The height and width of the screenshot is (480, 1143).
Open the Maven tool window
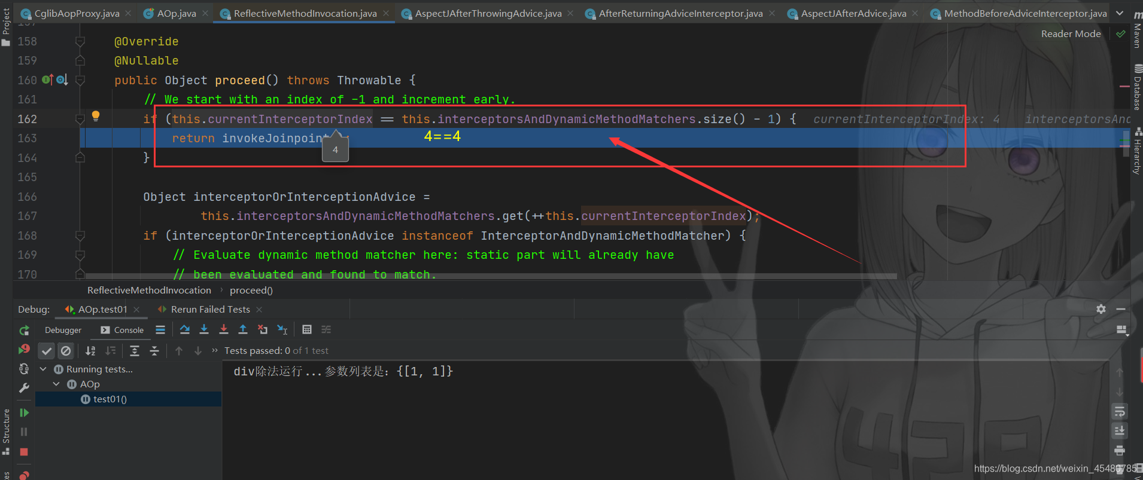pos(1137,30)
